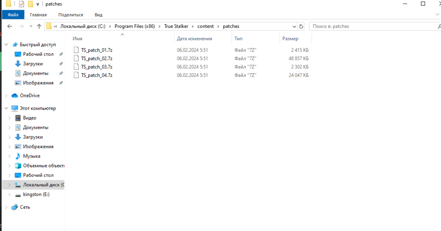Sort by the Имя column header
Viewport: 441px width, 231px height.
pyautogui.click(x=77, y=39)
